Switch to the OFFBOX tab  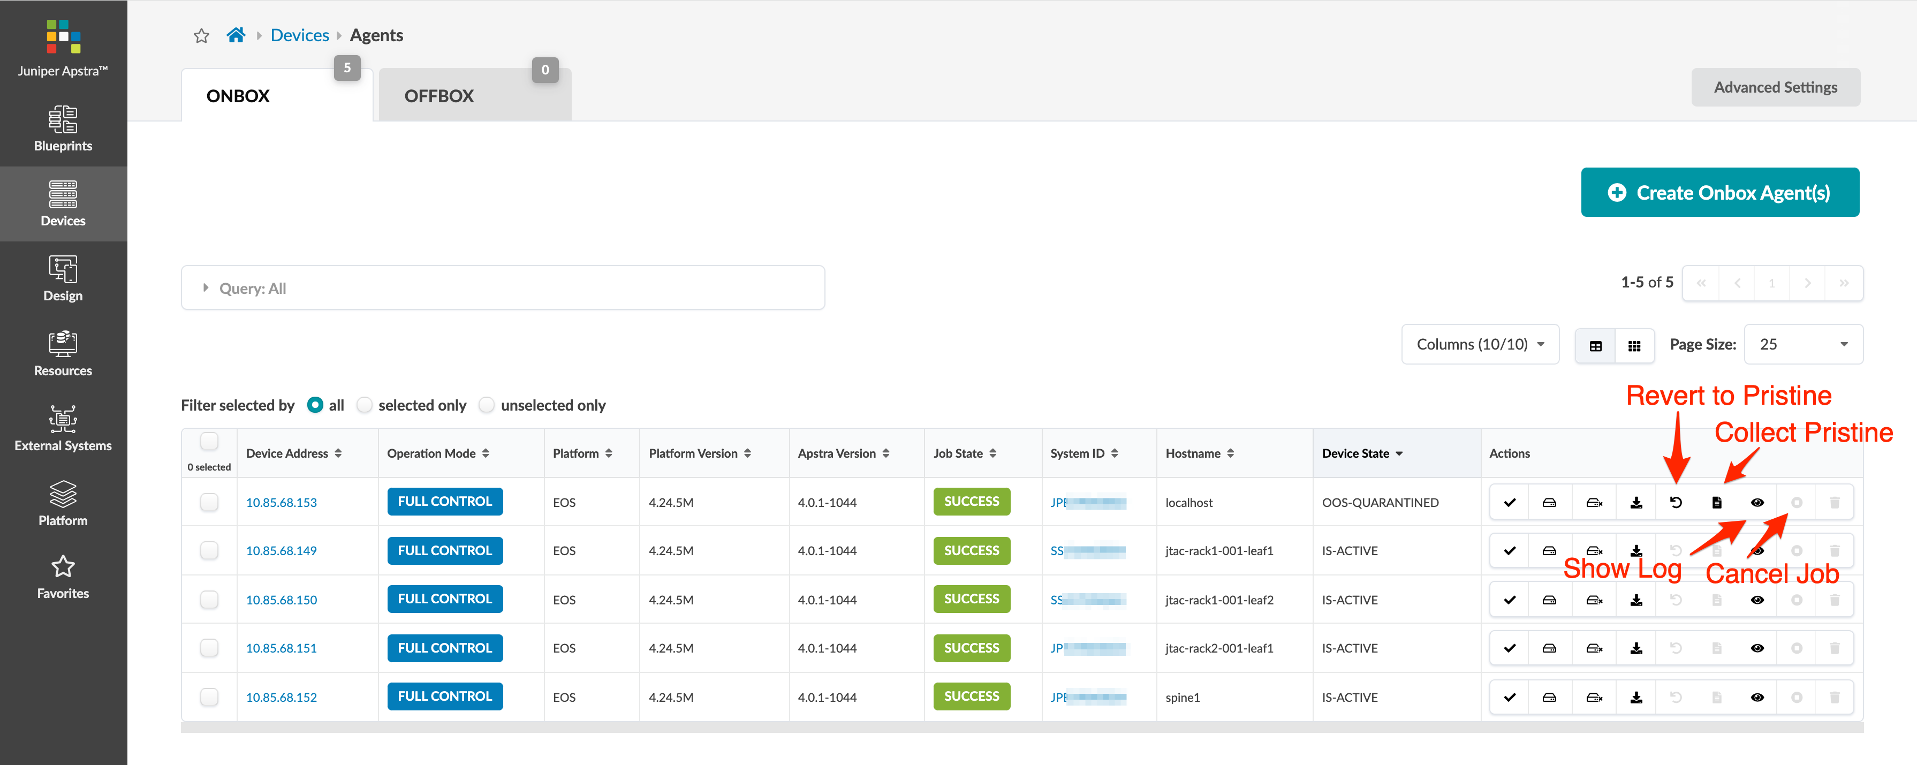439,96
